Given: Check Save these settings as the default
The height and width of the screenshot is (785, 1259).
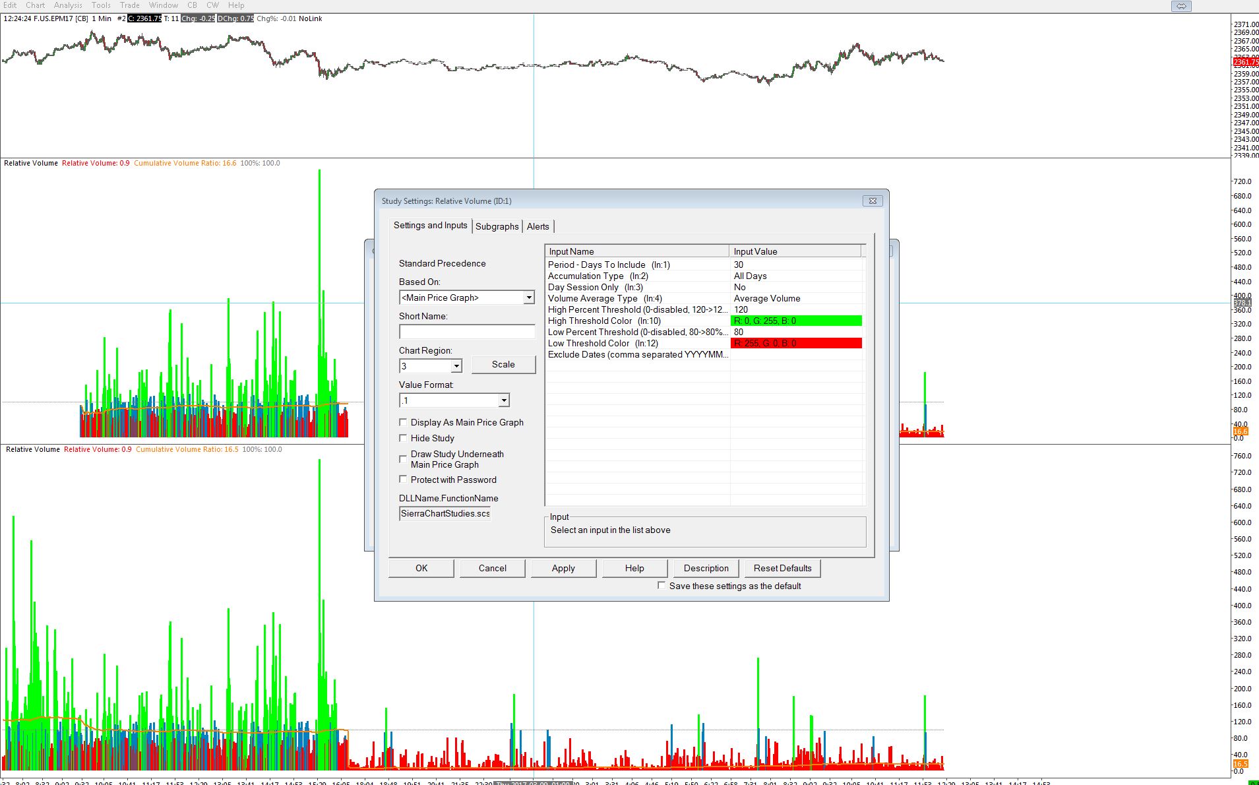Looking at the screenshot, I should coord(661,586).
